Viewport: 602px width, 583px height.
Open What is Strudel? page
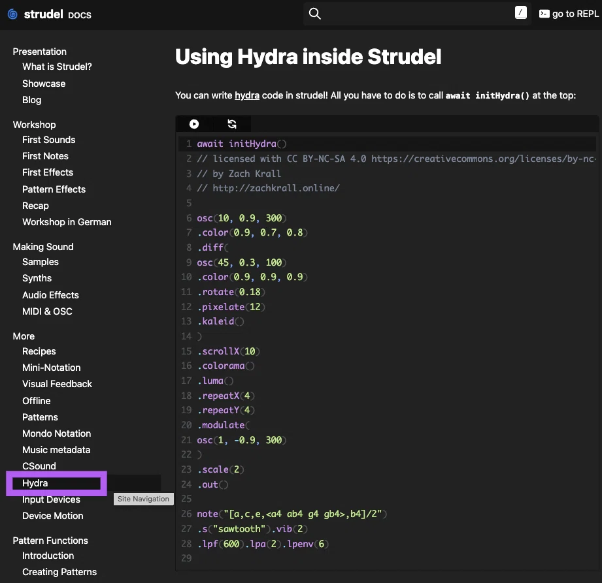(x=58, y=67)
